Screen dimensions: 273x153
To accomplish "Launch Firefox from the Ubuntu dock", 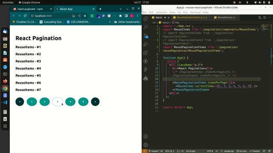I will 5,81.
